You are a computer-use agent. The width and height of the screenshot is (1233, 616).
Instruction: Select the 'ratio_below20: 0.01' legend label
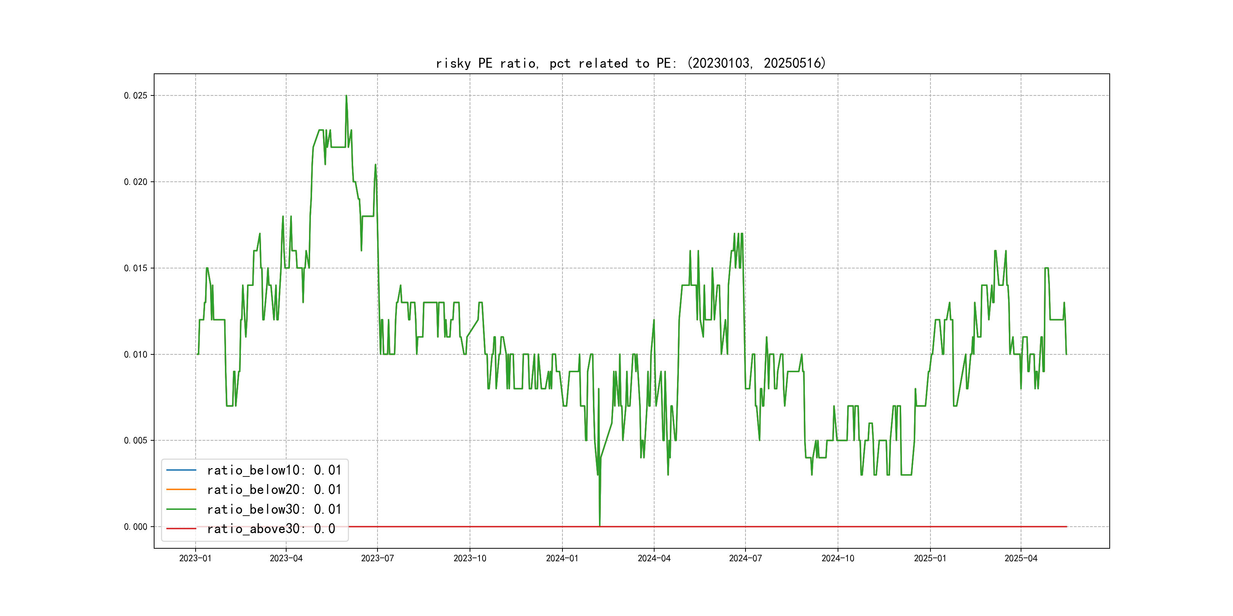[274, 490]
